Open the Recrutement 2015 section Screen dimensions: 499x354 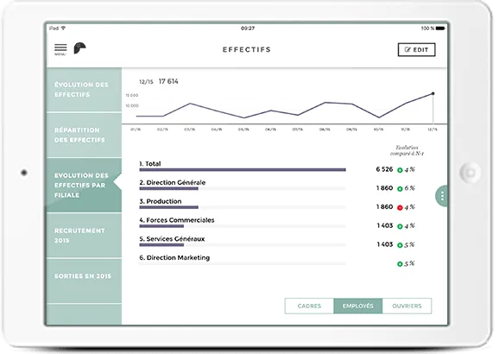pos(84,235)
